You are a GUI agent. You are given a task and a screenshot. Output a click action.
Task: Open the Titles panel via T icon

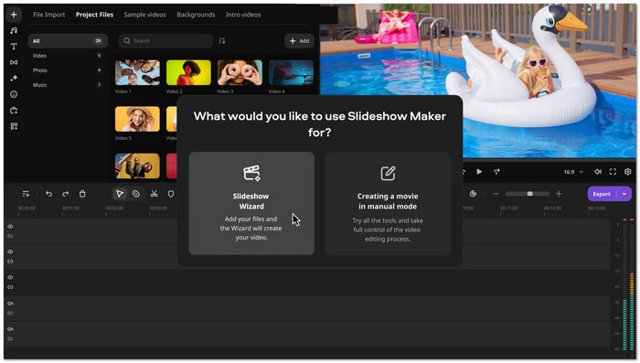pos(14,47)
